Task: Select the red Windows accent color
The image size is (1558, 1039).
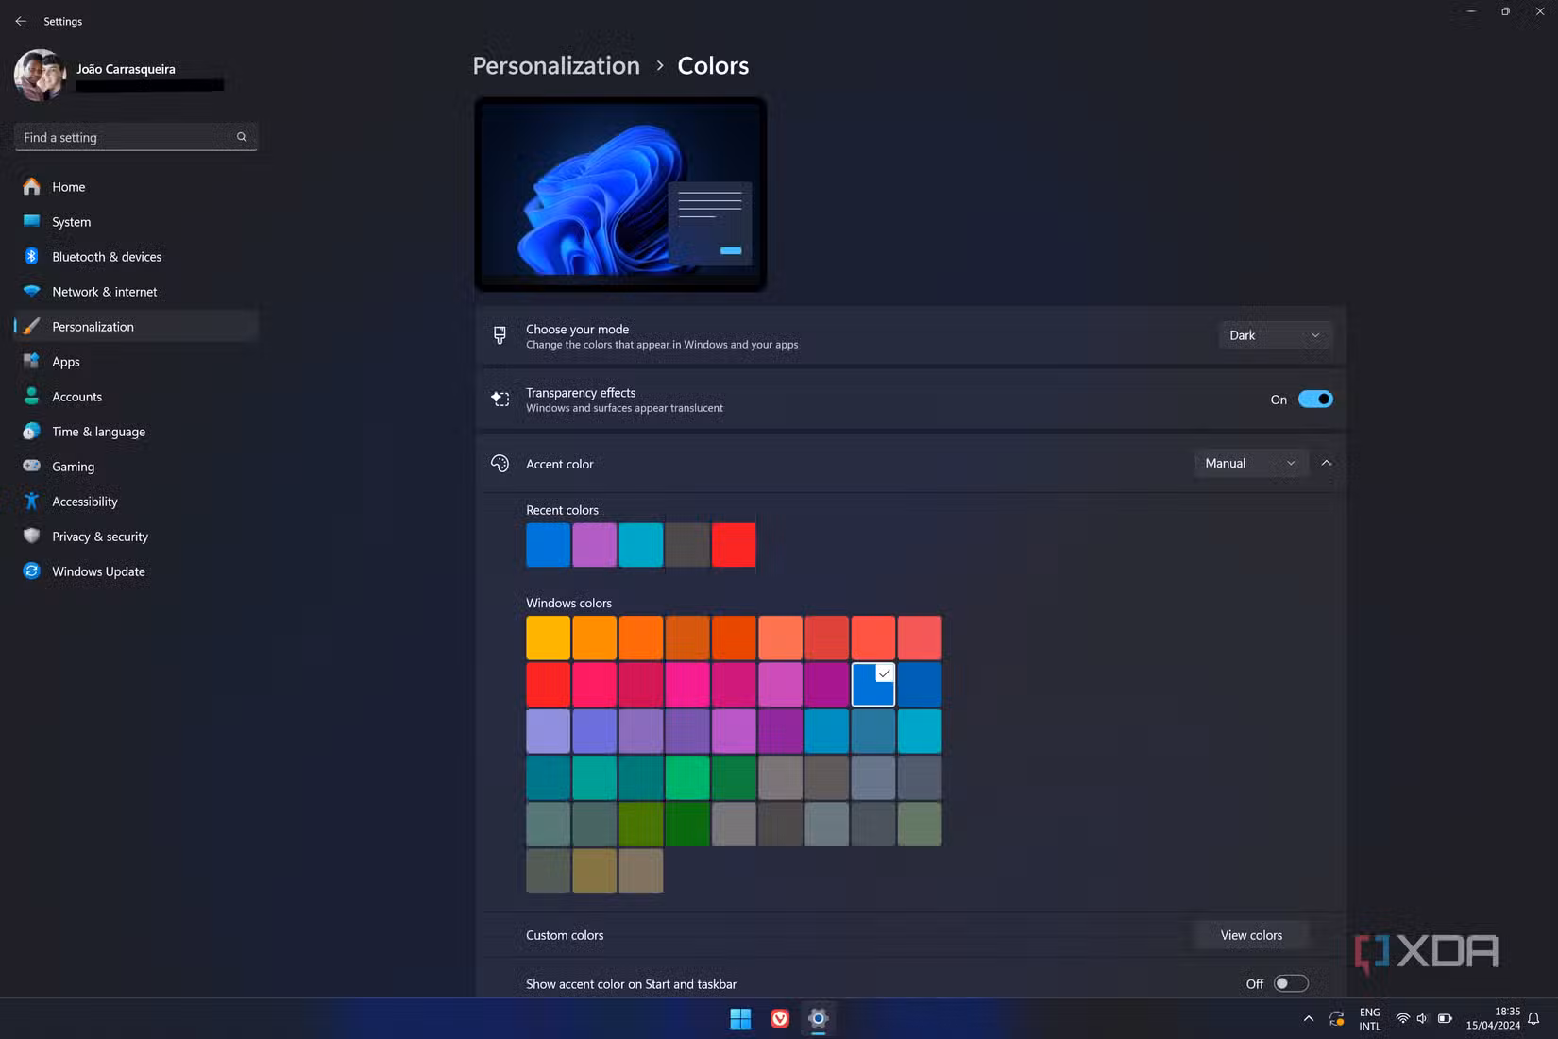Action: click(548, 685)
